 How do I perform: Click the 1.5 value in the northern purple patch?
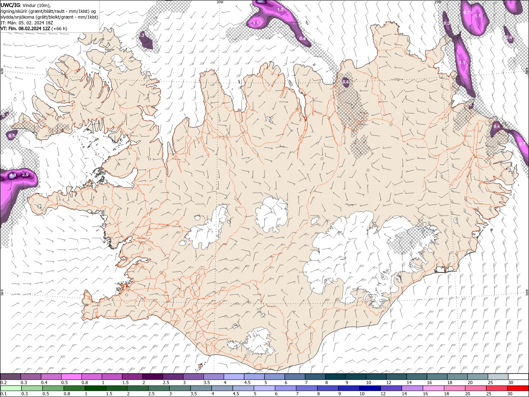pos(280,10)
